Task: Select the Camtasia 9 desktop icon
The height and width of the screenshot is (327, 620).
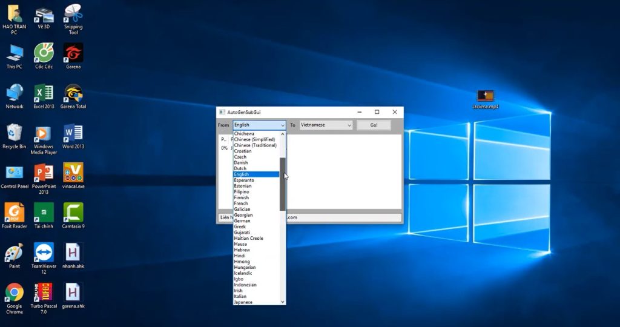Action: point(73,213)
